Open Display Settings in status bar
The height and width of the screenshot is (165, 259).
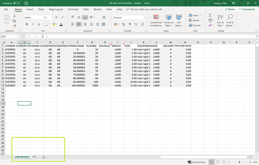[197, 162]
